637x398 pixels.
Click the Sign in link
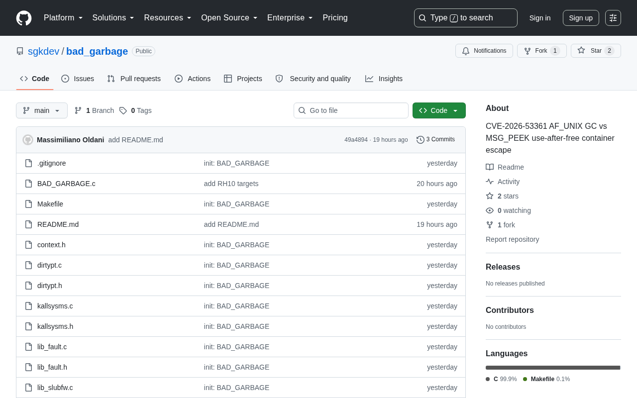540,18
